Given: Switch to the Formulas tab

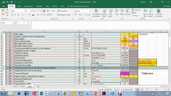Looking at the screenshot, I should click(x=39, y=6).
